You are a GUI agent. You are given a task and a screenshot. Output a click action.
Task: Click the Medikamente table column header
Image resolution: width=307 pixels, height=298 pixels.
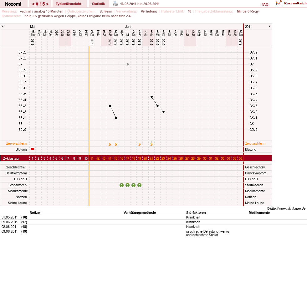[x=259, y=213]
